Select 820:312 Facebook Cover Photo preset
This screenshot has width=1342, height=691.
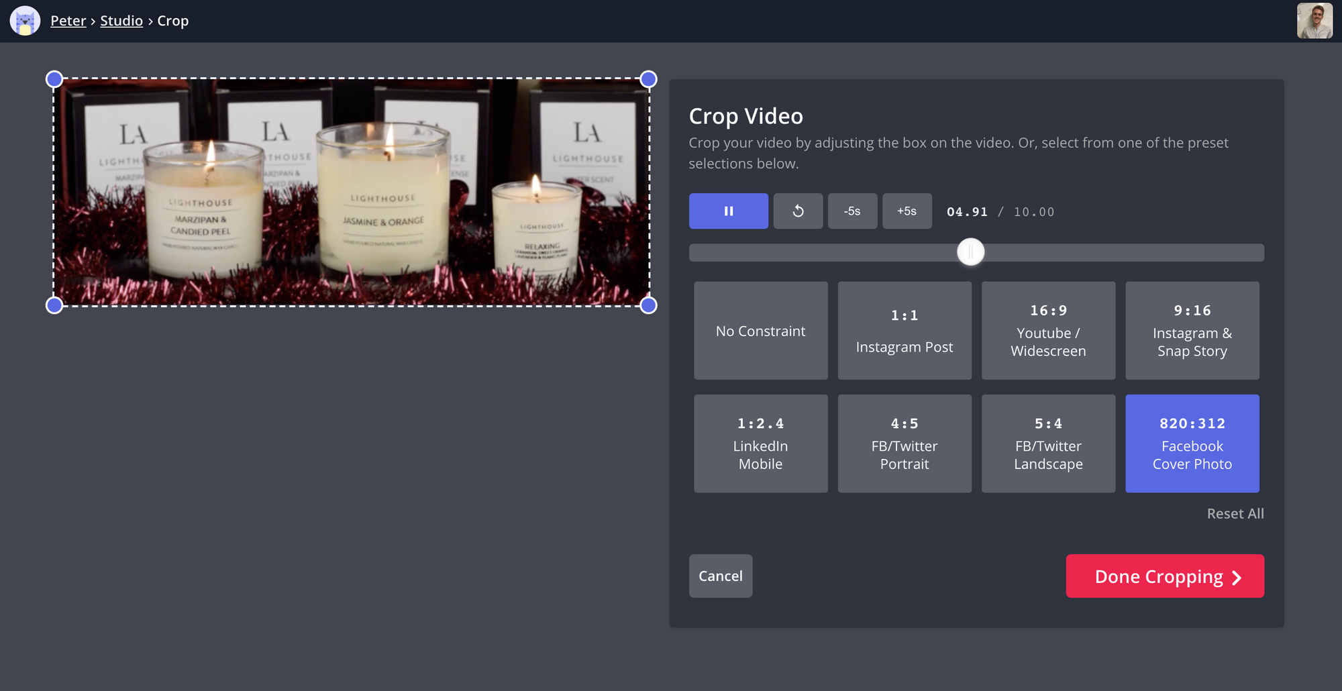pos(1192,443)
